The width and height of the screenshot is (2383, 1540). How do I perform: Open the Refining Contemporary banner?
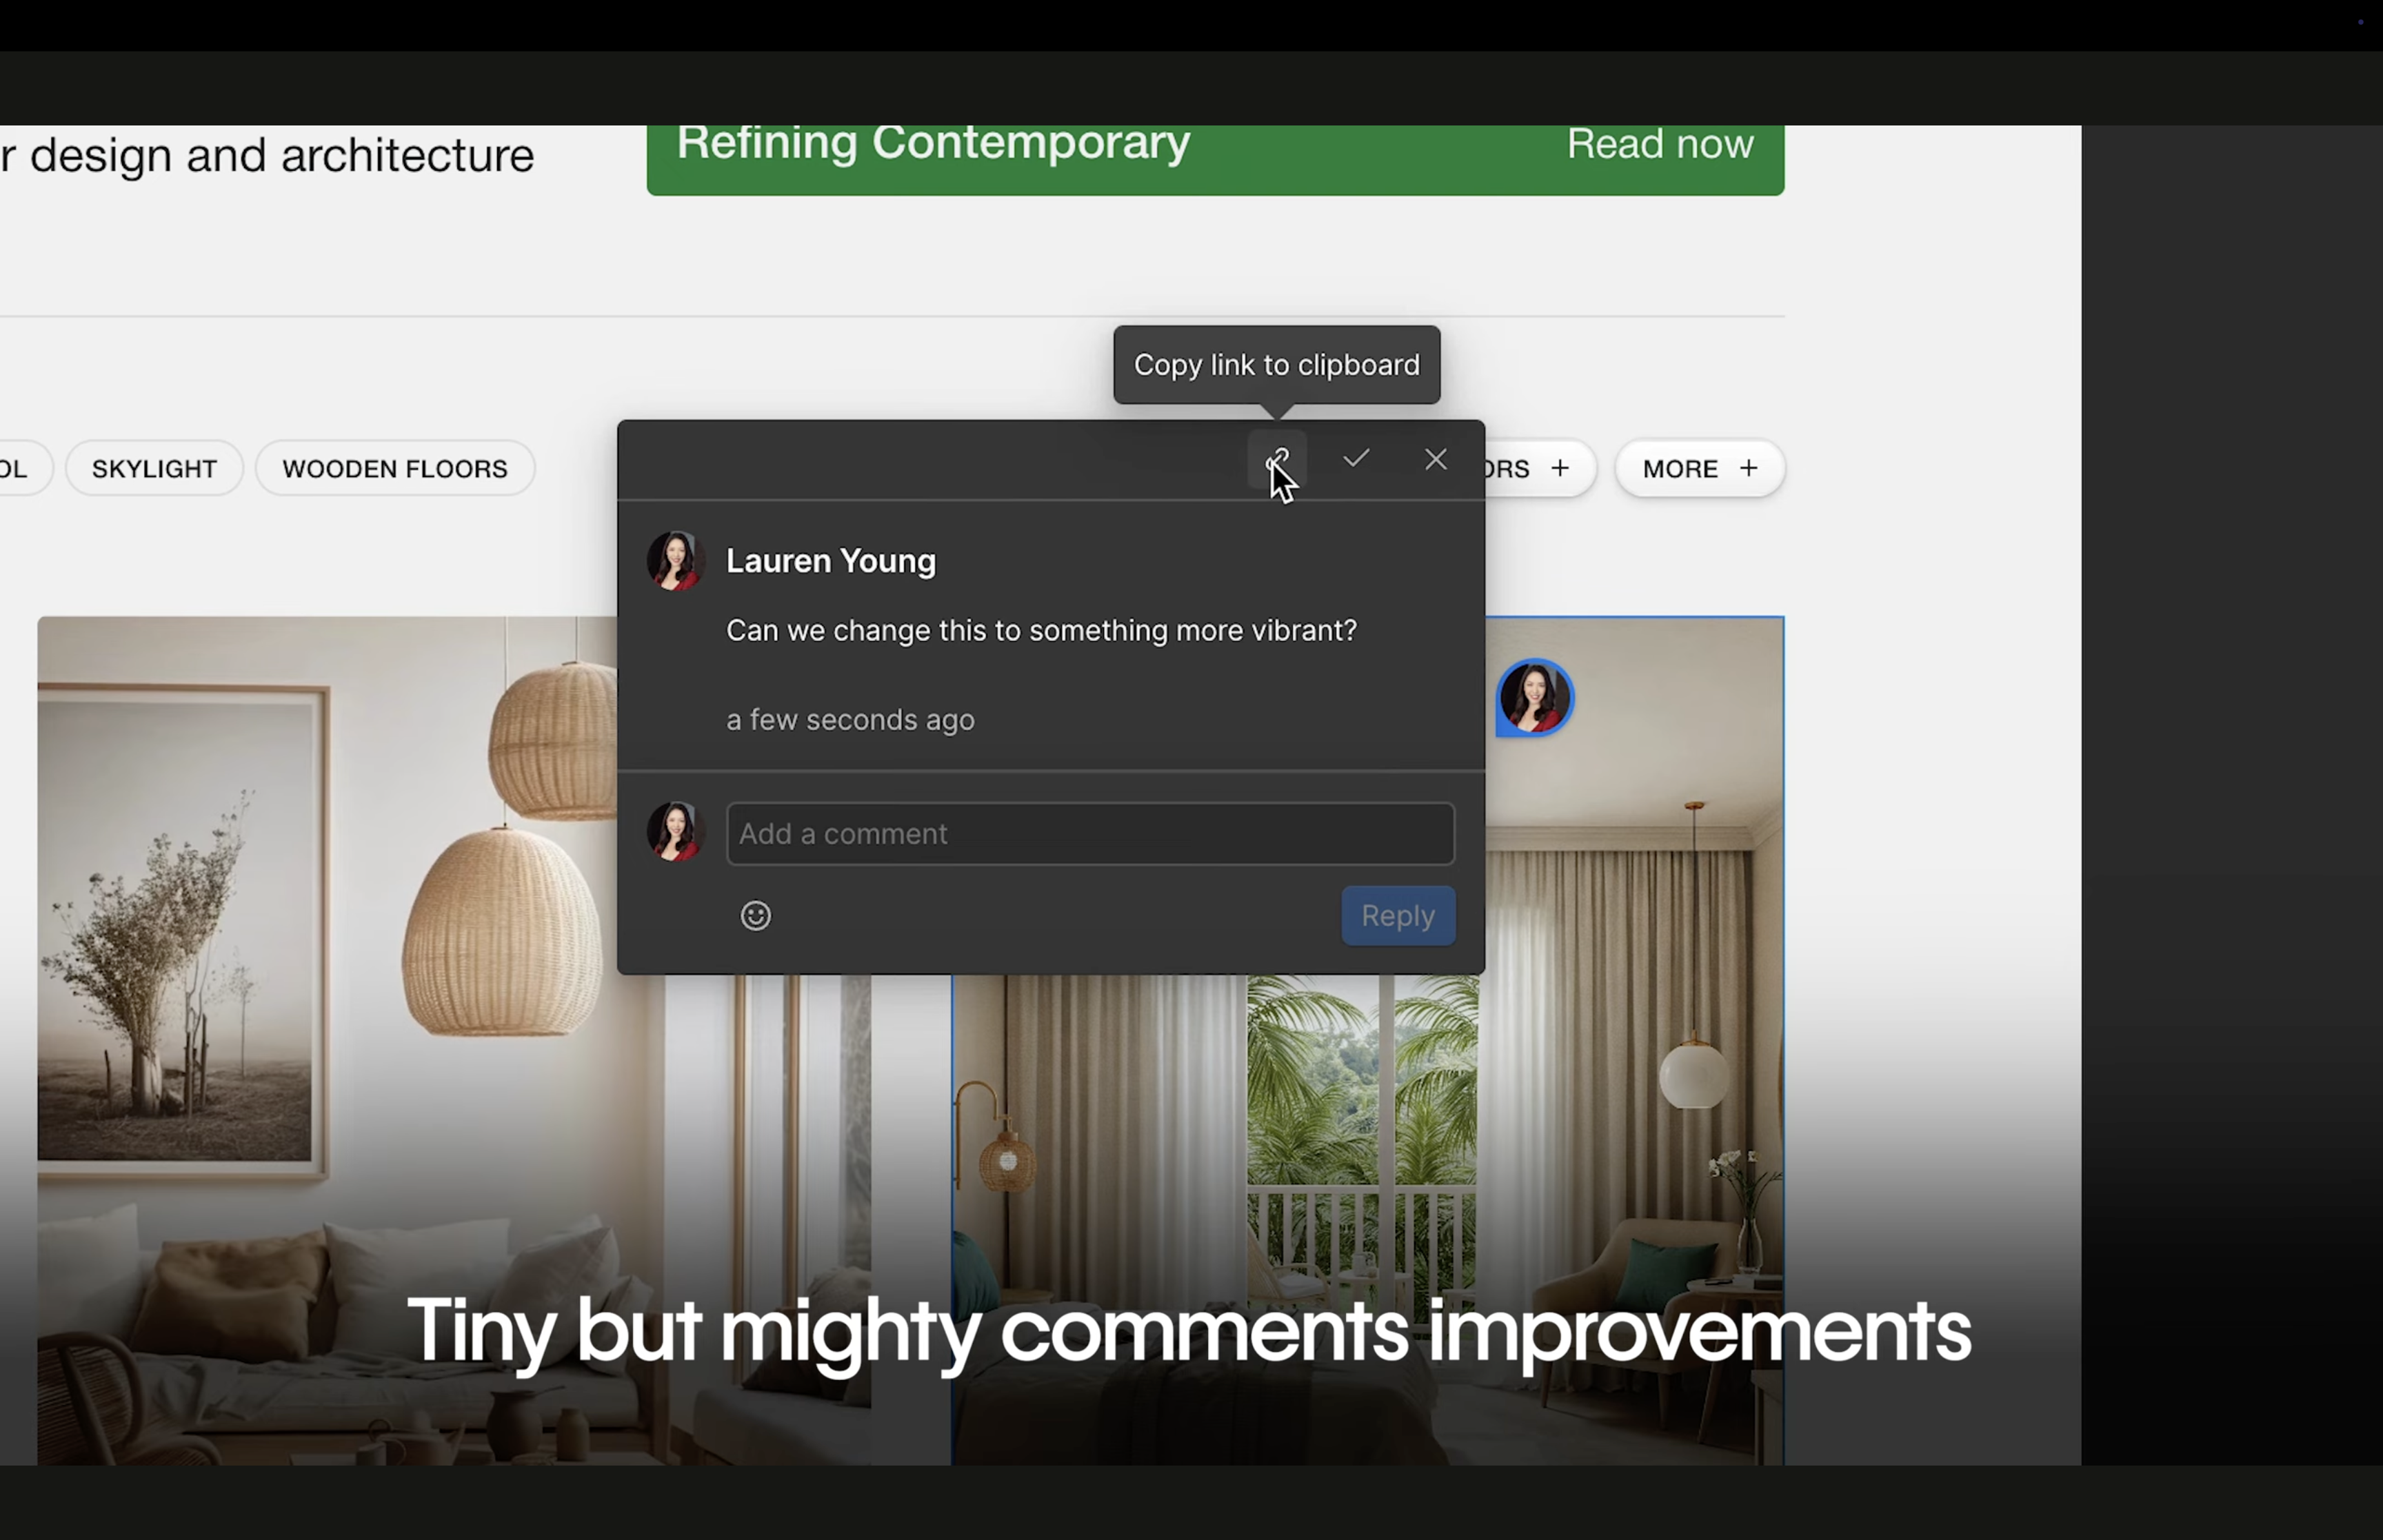pos(933,145)
